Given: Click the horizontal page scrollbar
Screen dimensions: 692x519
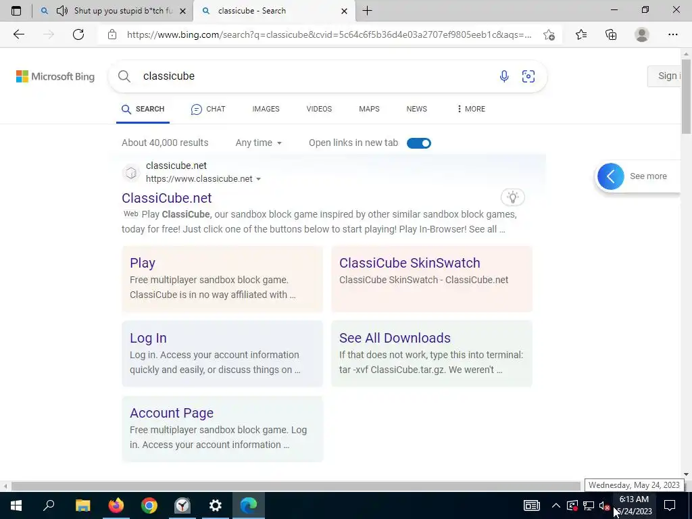Looking at the screenshot, I should tap(296, 486).
